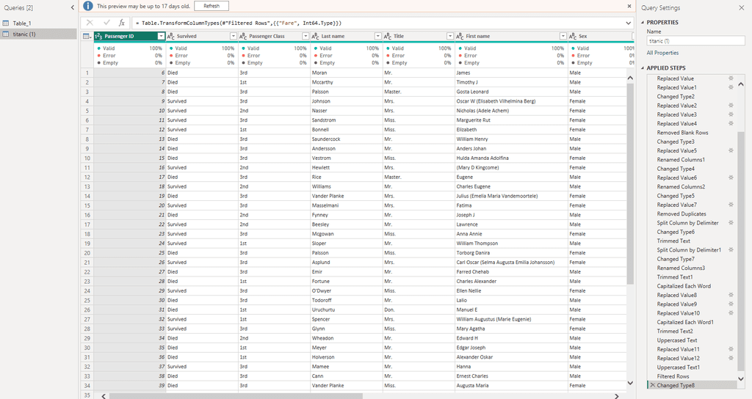Open settings gear for Replaced Value10
This screenshot has height=399, width=752.
point(731,312)
